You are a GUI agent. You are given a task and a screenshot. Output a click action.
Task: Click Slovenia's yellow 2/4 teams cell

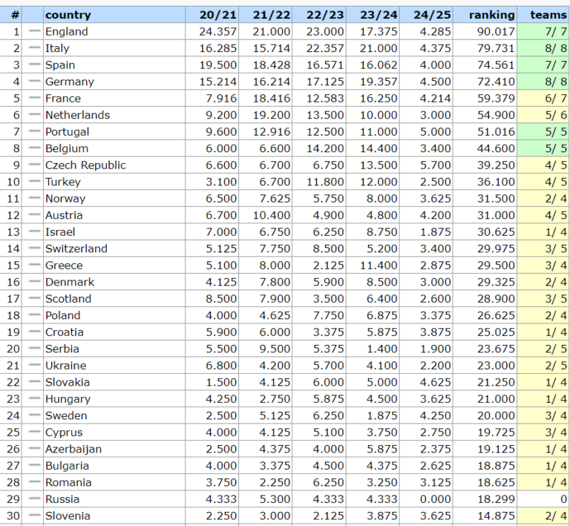click(x=544, y=516)
